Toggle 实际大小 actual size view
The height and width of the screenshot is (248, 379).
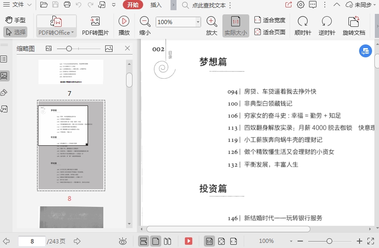tap(236, 26)
